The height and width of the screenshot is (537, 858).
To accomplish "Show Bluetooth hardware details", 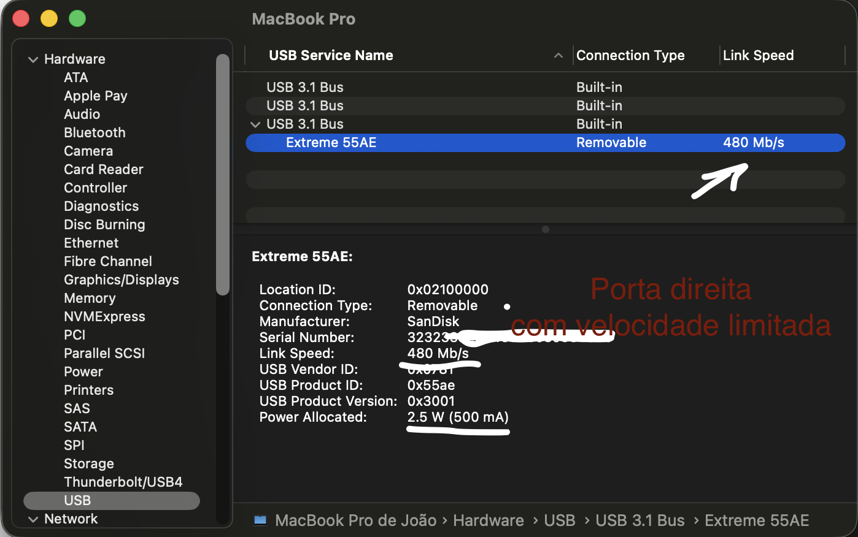I will [95, 133].
